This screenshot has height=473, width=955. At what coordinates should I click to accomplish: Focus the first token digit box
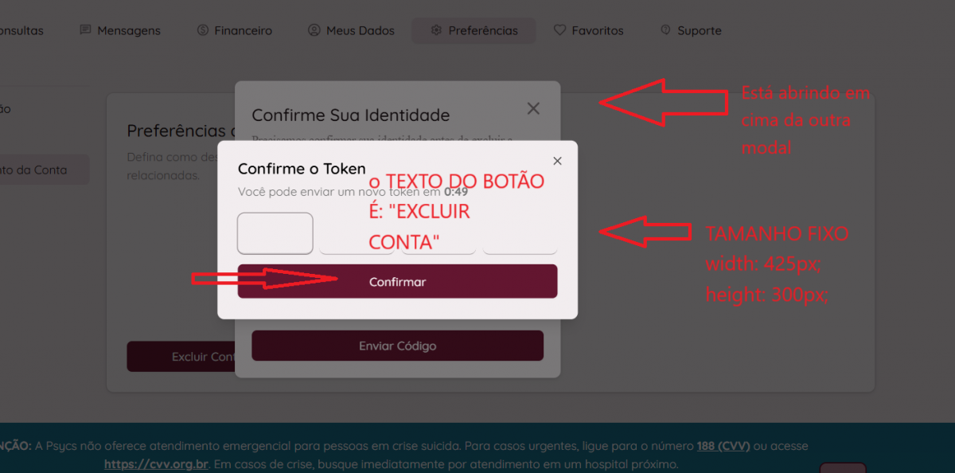275,233
